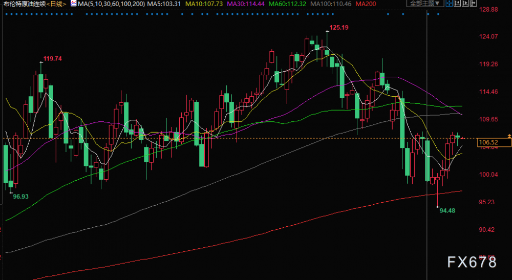
Task: Click the rightmost exit-arrow toolbar icon
Action: tap(473, 3)
